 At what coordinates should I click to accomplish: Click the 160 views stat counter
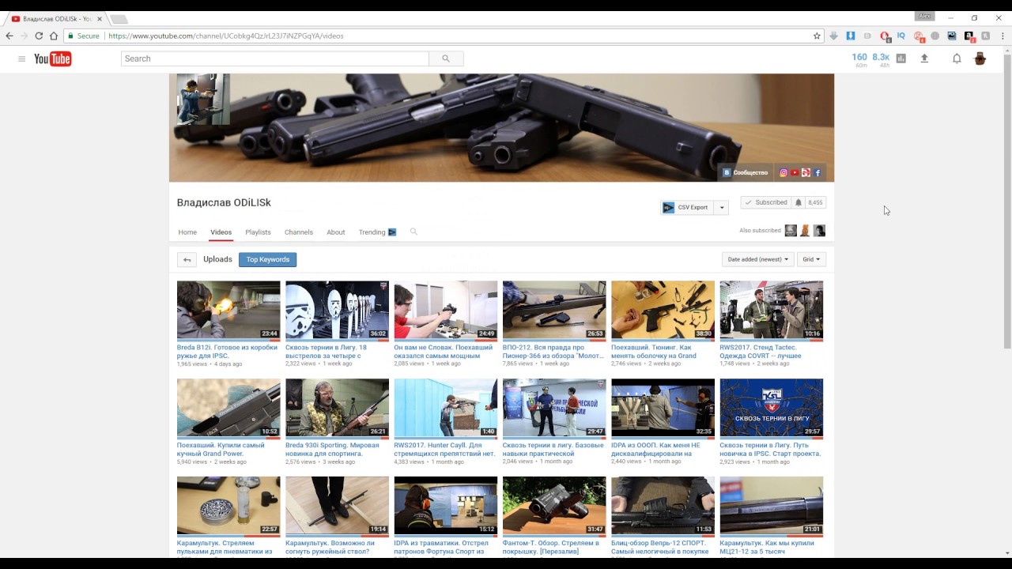859,59
